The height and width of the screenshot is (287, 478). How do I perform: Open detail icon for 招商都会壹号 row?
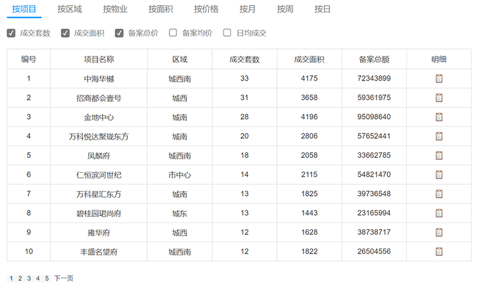point(439,98)
